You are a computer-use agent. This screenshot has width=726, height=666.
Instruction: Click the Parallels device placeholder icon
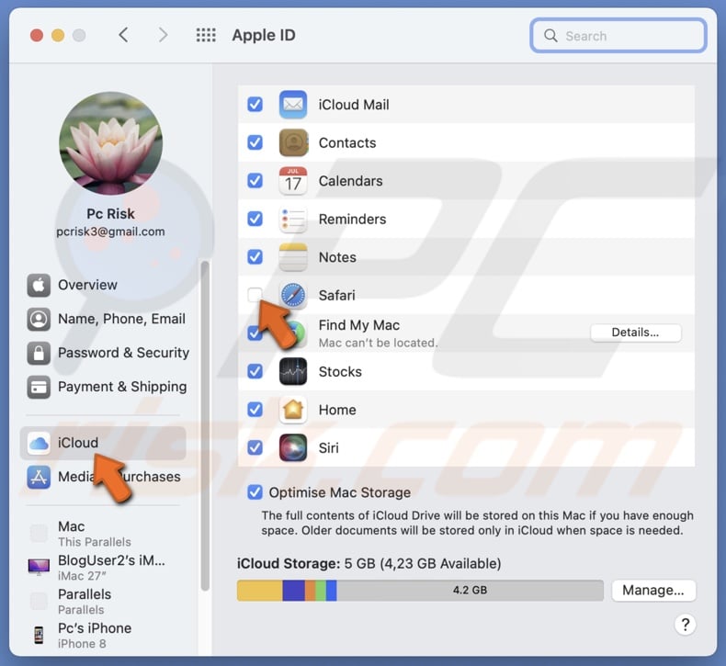coord(39,601)
